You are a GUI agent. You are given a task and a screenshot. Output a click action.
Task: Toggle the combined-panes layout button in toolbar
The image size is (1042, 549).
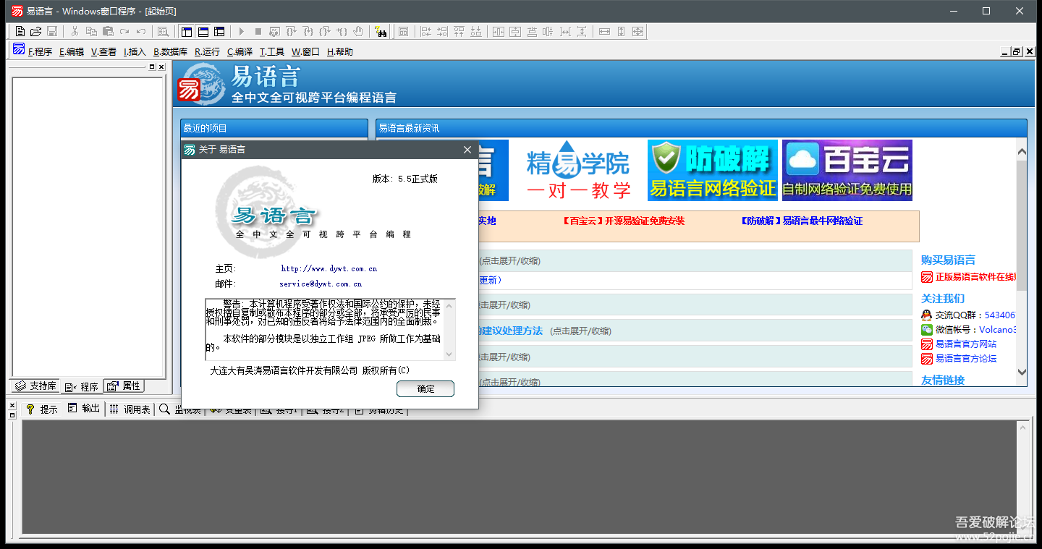tap(219, 31)
